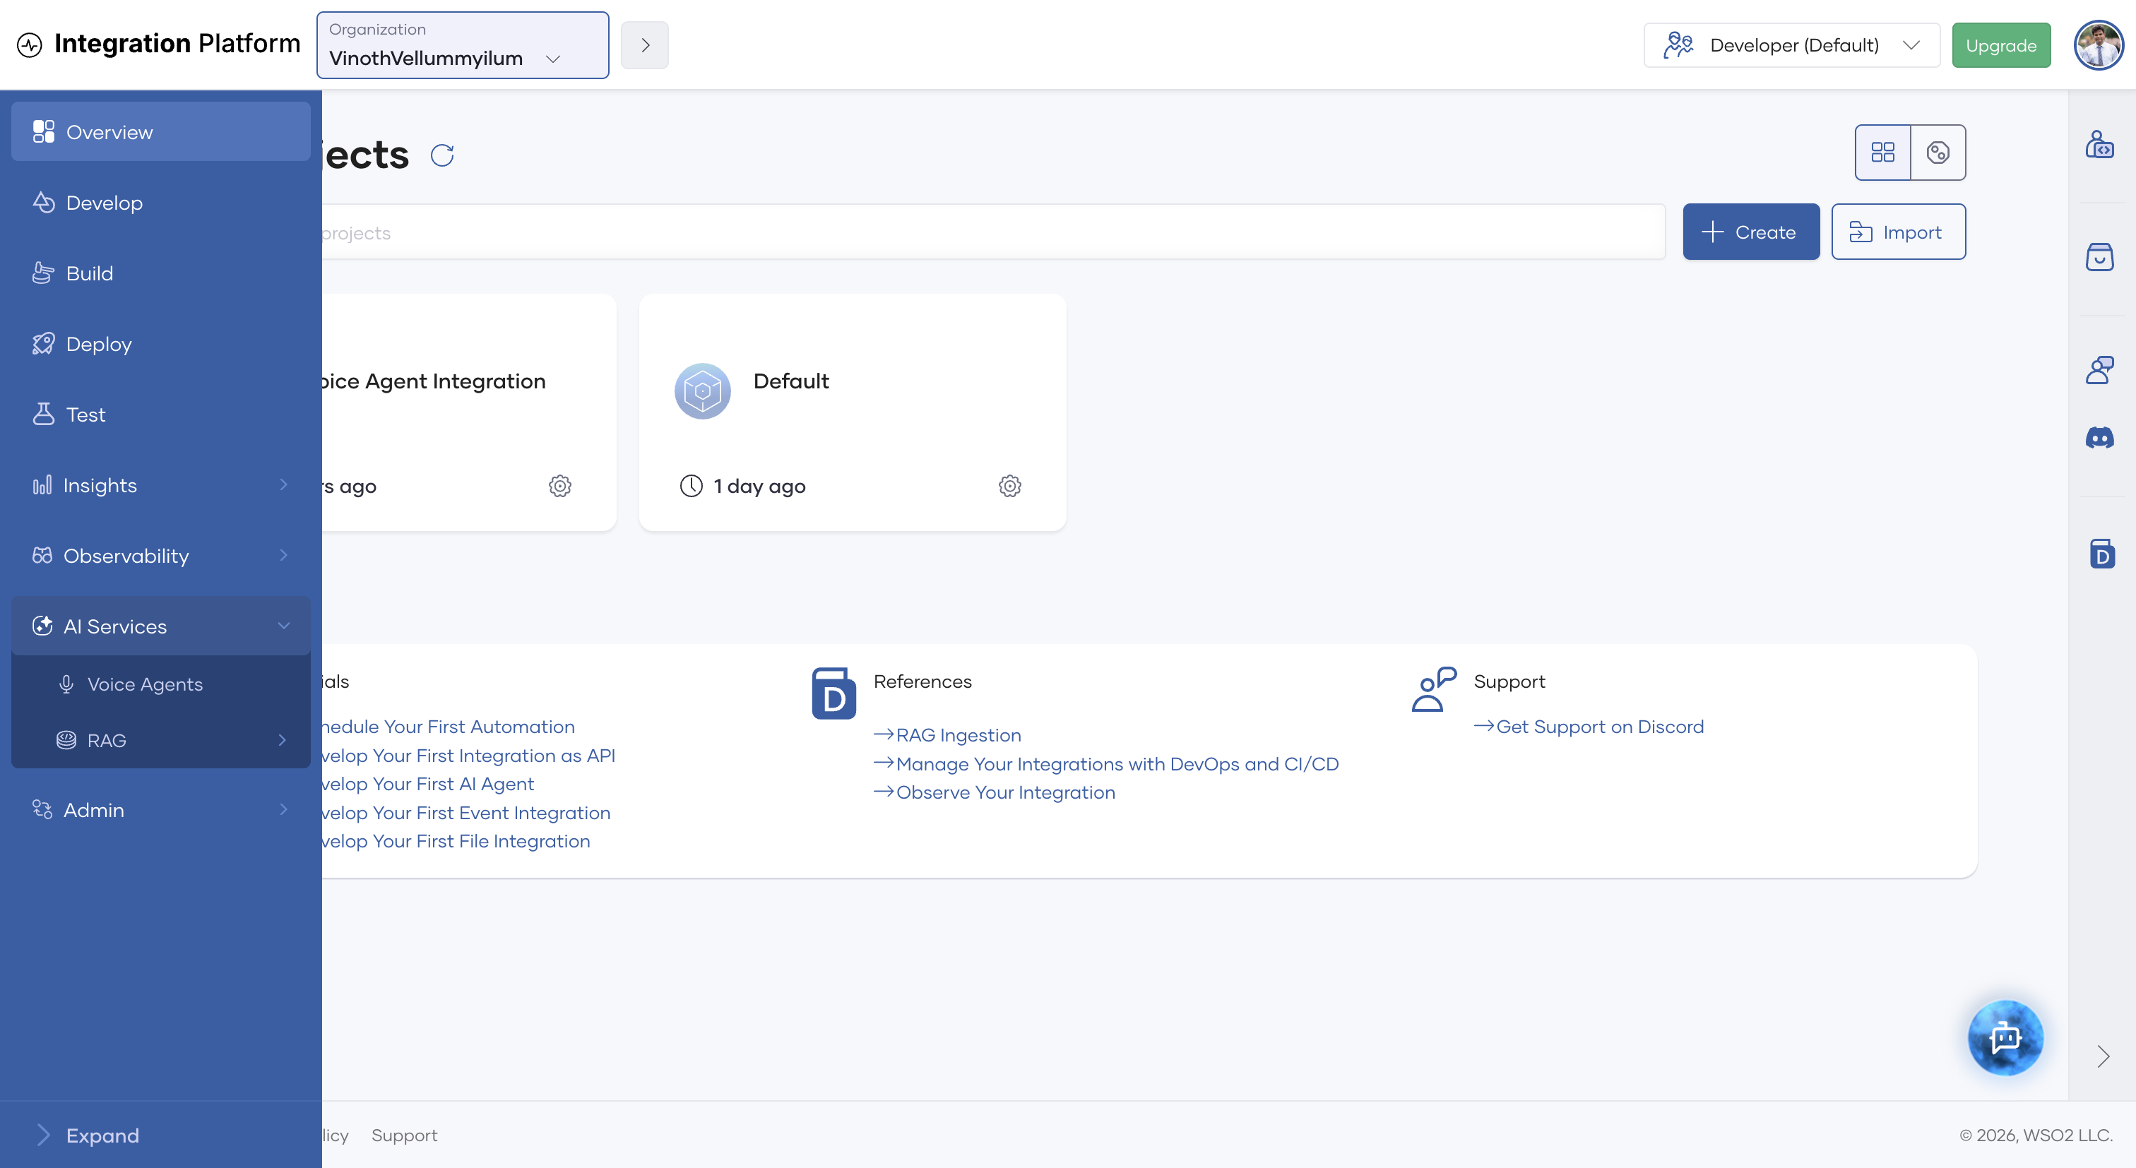The image size is (2136, 1168).
Task: Open settings gear on Default project
Action: (x=1009, y=486)
